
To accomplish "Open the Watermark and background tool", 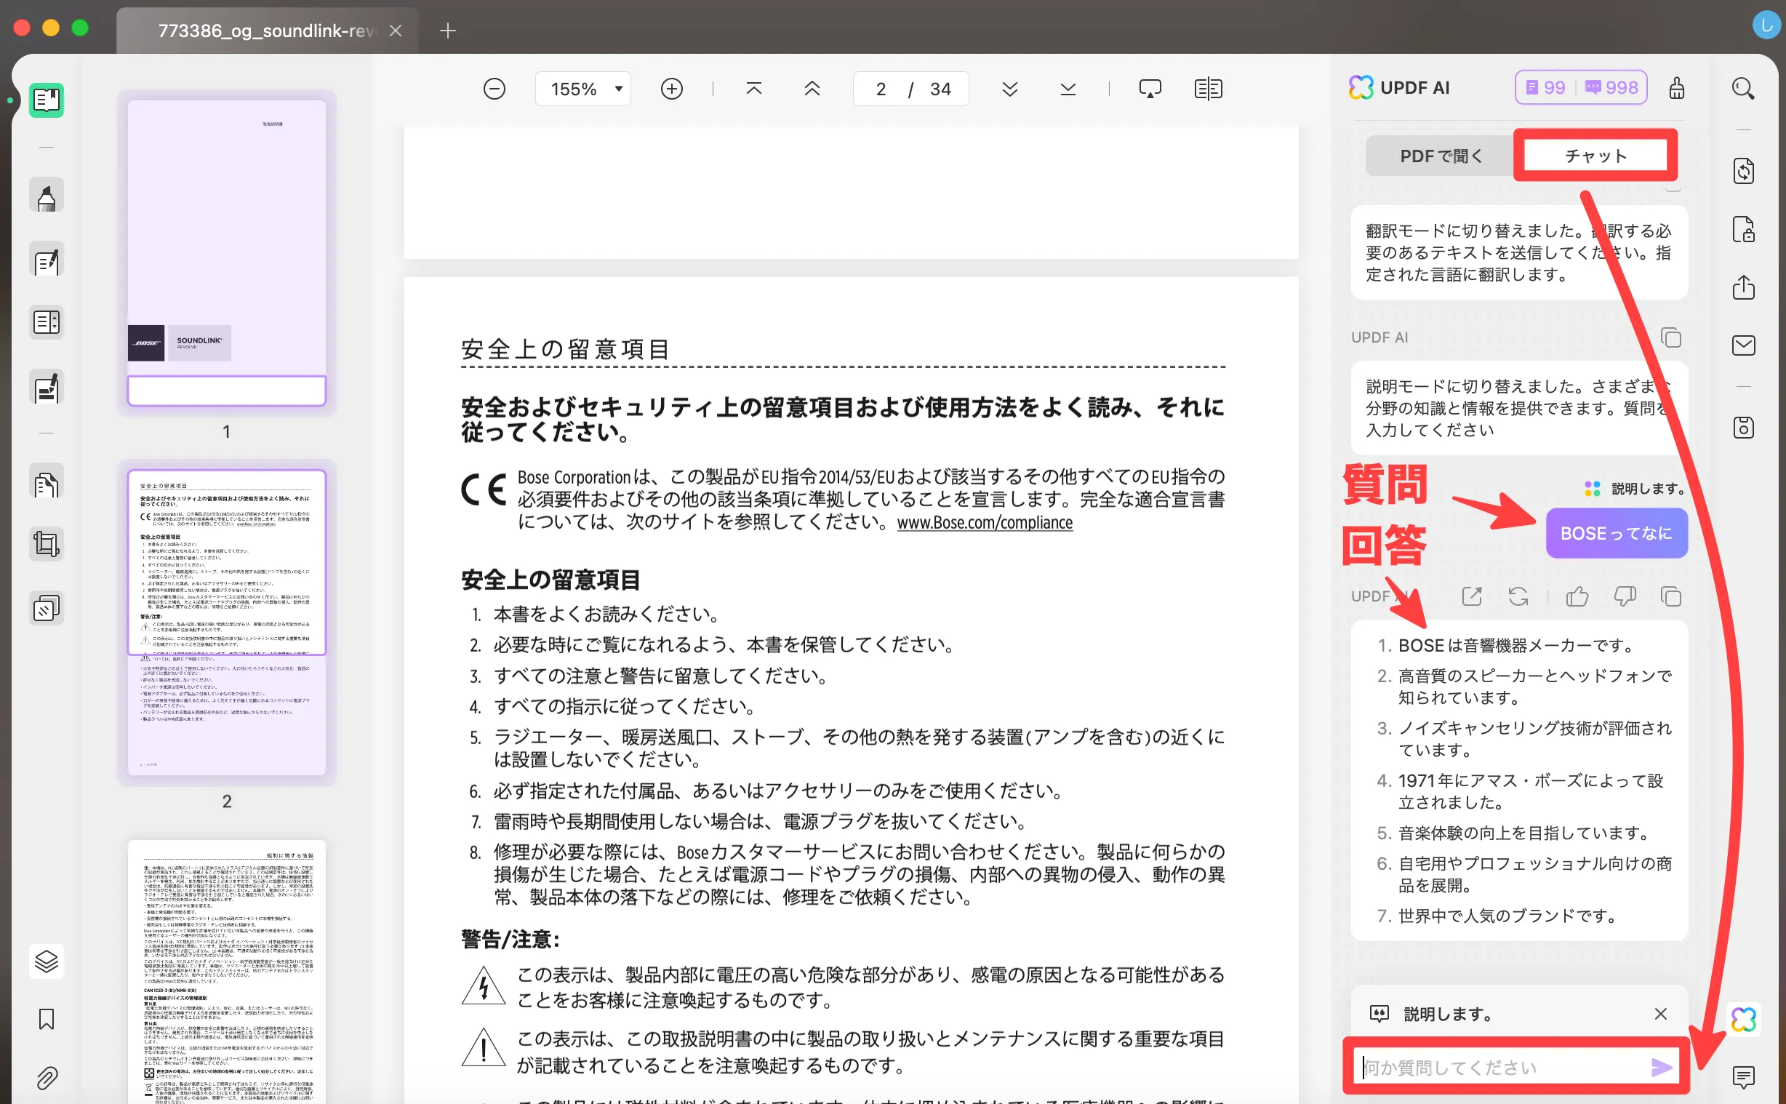I will point(46,608).
